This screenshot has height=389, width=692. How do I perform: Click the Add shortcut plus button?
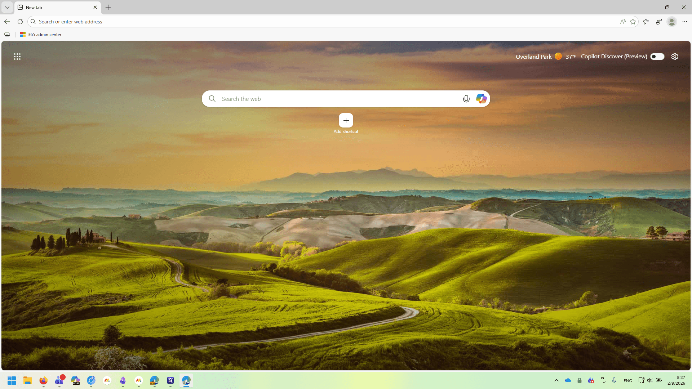click(346, 120)
